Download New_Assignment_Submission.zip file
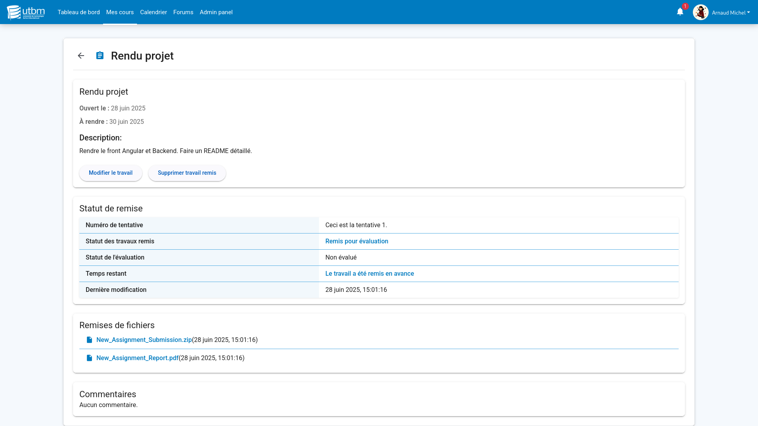The height and width of the screenshot is (426, 758). pos(144,340)
